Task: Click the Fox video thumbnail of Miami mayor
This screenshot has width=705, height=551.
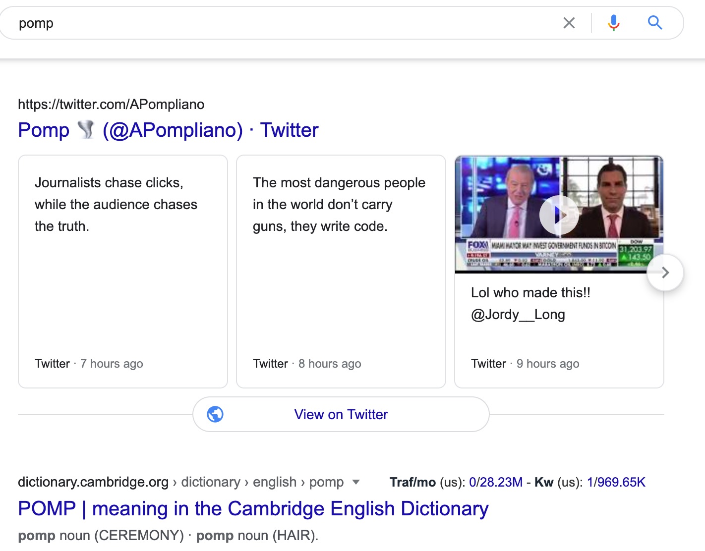Action: tap(559, 215)
